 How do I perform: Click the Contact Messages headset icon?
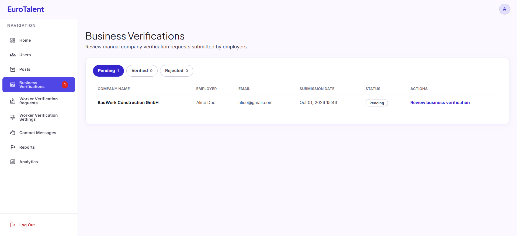(x=13, y=133)
